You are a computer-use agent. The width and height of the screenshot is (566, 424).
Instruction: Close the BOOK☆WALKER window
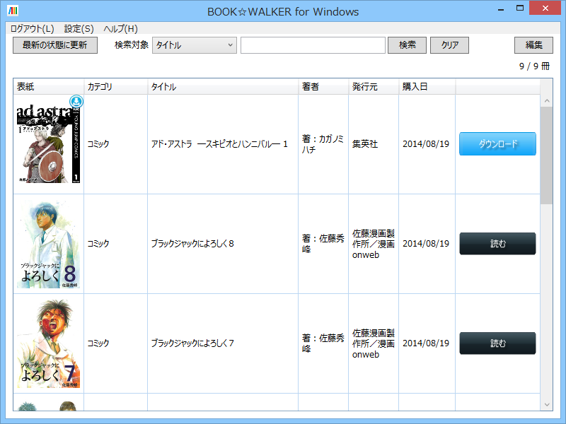545,8
